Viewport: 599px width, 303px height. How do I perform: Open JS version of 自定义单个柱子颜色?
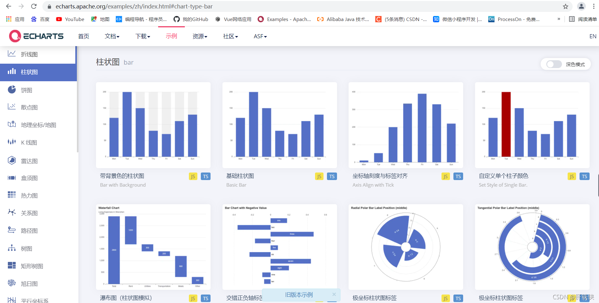[x=572, y=176]
